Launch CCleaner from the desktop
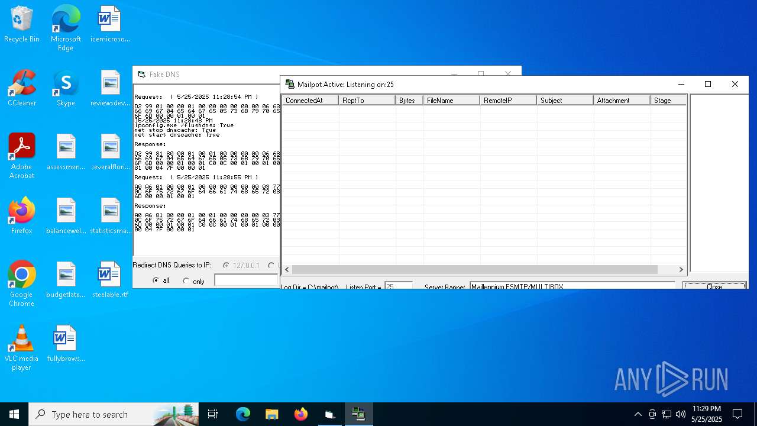Image resolution: width=757 pixels, height=426 pixels. tap(22, 88)
